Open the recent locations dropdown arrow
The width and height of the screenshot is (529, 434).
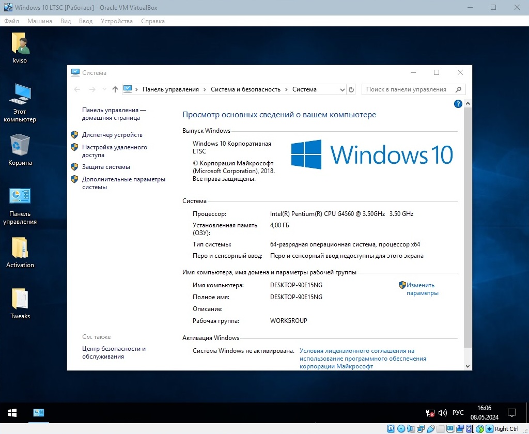[104, 89]
